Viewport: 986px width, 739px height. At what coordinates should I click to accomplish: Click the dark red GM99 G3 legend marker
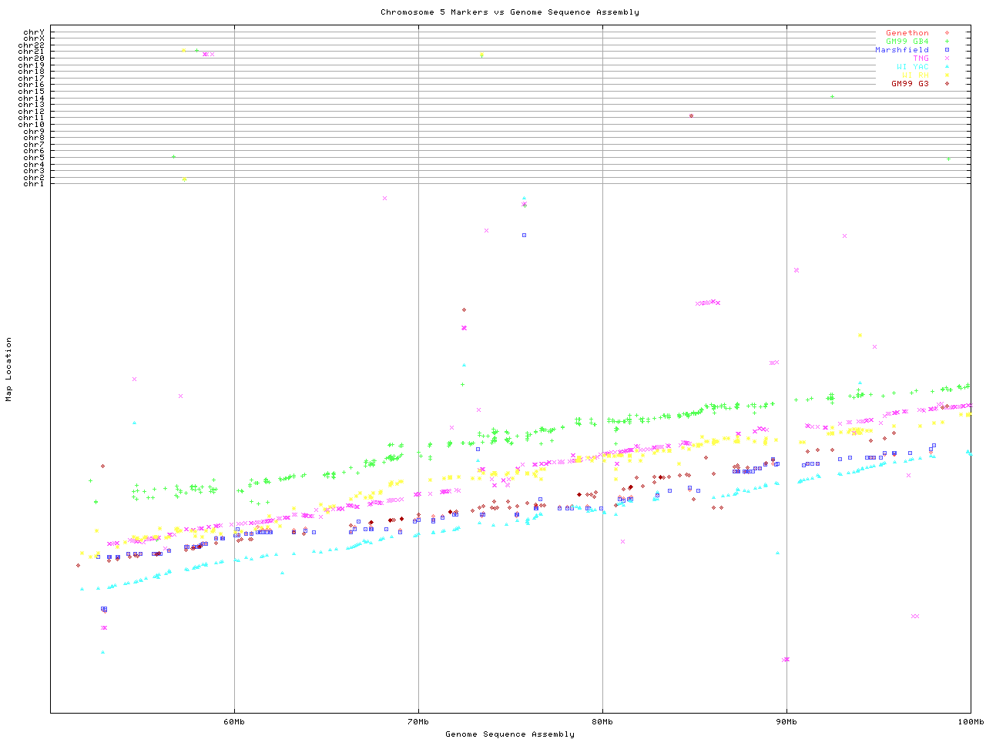pyautogui.click(x=947, y=84)
